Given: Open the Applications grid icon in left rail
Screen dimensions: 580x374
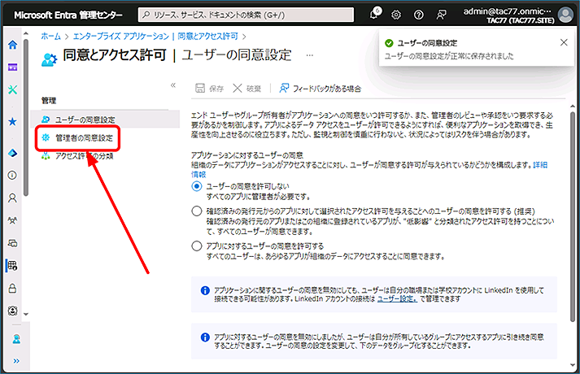Looking at the screenshot, I should pyautogui.click(x=12, y=265).
